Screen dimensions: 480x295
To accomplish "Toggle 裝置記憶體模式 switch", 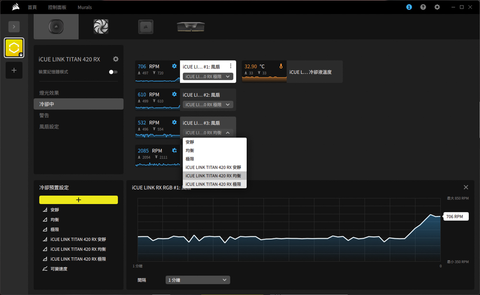I will (113, 72).
